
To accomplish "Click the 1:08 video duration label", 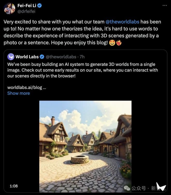I will click(13, 186).
